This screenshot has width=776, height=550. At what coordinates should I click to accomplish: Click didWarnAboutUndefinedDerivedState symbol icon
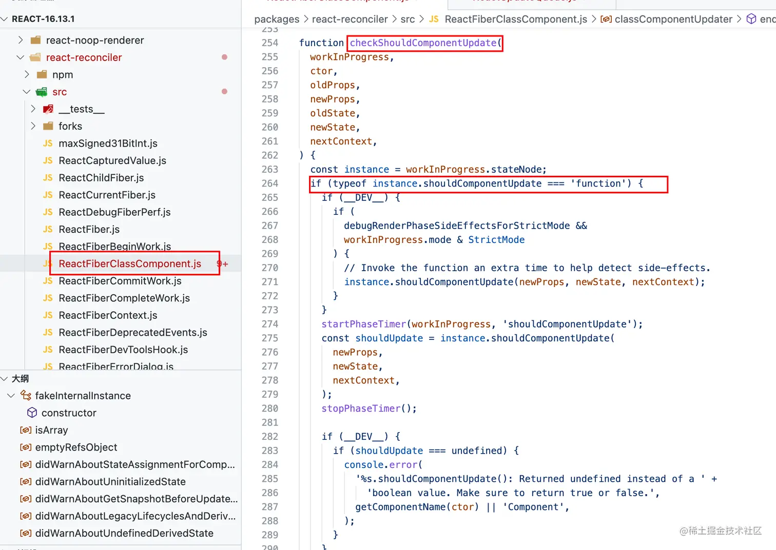tap(26, 533)
